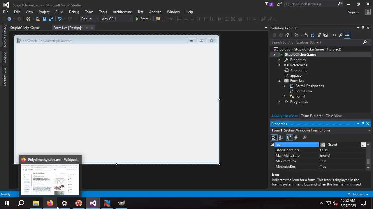Open the Any CPU platform dropdown
Image resolution: width=373 pixels, height=209 pixels.
pyautogui.click(x=117, y=19)
